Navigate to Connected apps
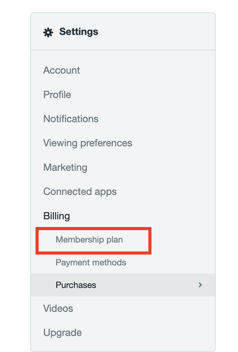 [x=80, y=191]
